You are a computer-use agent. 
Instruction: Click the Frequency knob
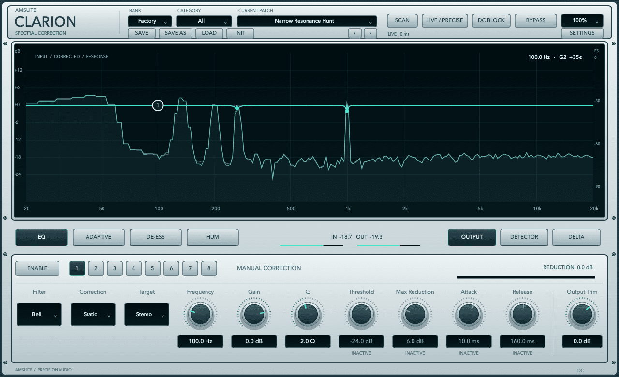click(200, 315)
